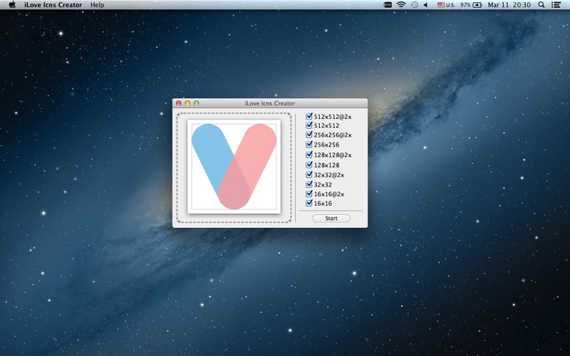The height and width of the screenshot is (356, 570).
Task: Open the Apple menu
Action: click(x=12, y=5)
